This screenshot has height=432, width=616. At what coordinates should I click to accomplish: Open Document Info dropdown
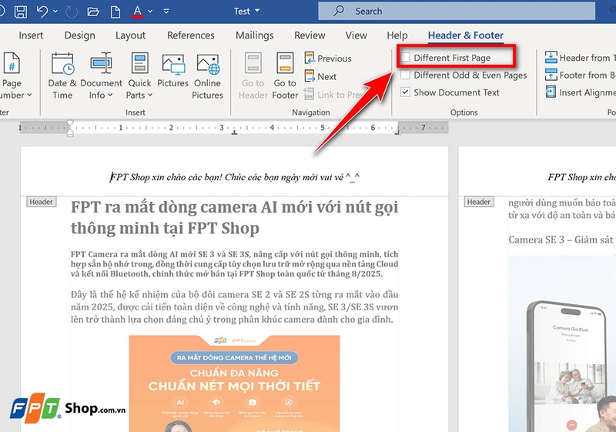[x=101, y=76]
